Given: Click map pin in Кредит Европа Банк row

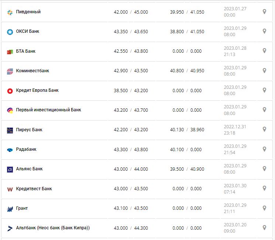Looking at the screenshot, I should [264, 90].
